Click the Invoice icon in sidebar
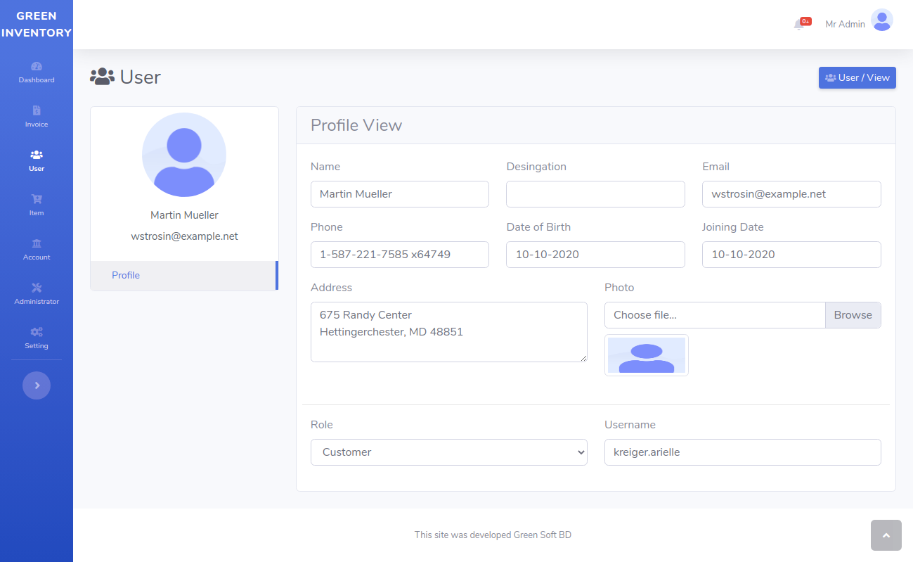This screenshot has width=913, height=562. point(37,111)
